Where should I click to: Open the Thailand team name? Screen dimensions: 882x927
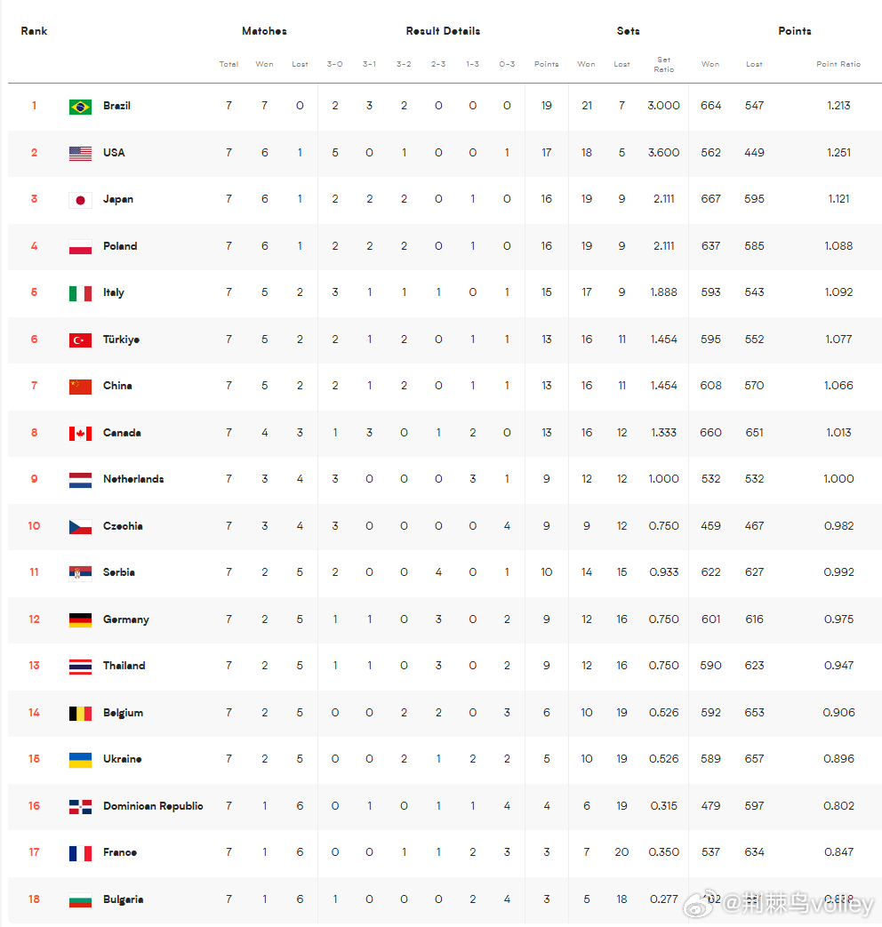[124, 666]
